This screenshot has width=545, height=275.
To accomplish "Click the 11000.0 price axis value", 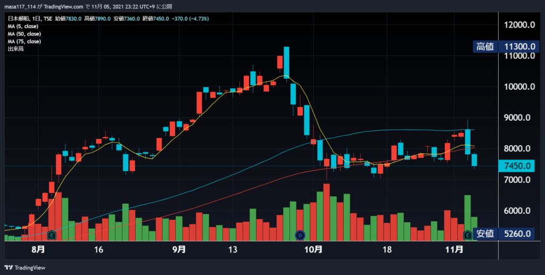I will 519,55.
